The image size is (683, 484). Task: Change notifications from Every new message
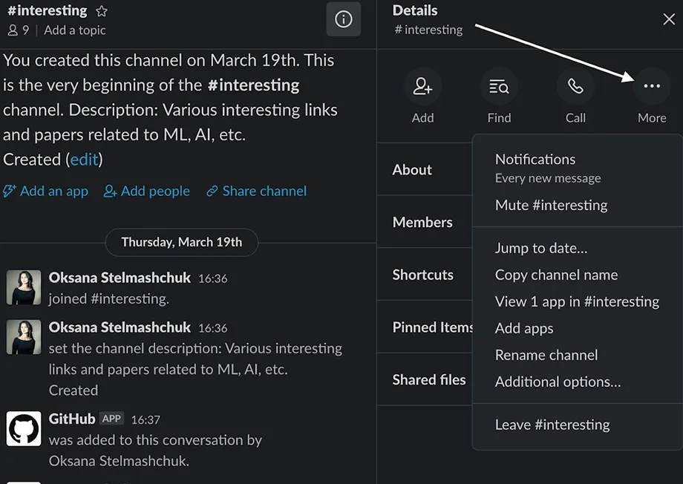coord(535,159)
